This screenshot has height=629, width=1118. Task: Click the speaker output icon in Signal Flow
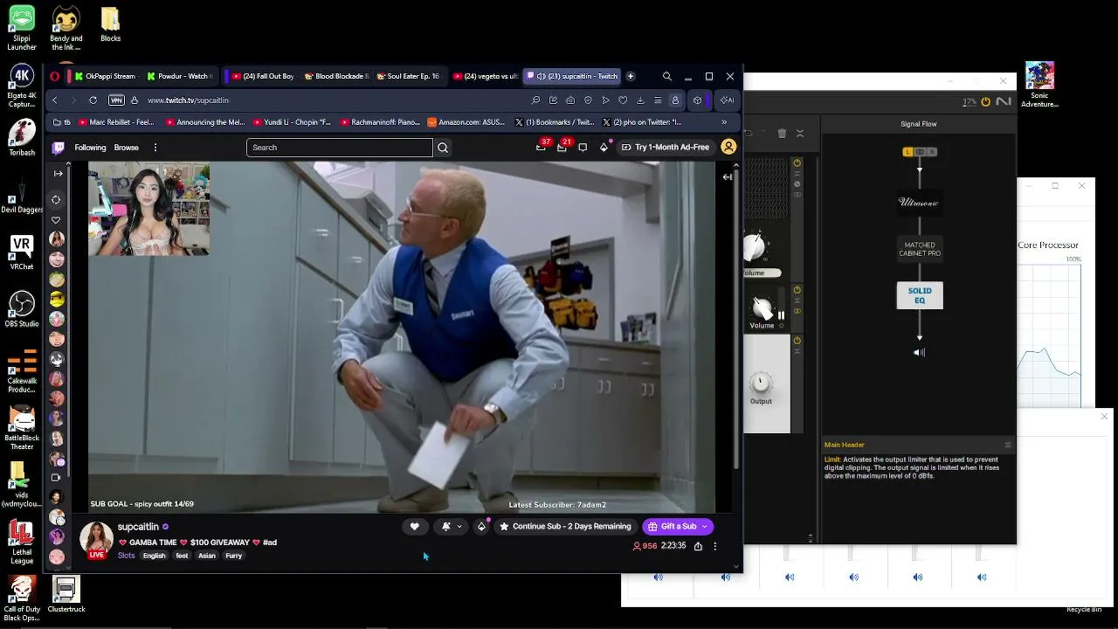coord(919,352)
